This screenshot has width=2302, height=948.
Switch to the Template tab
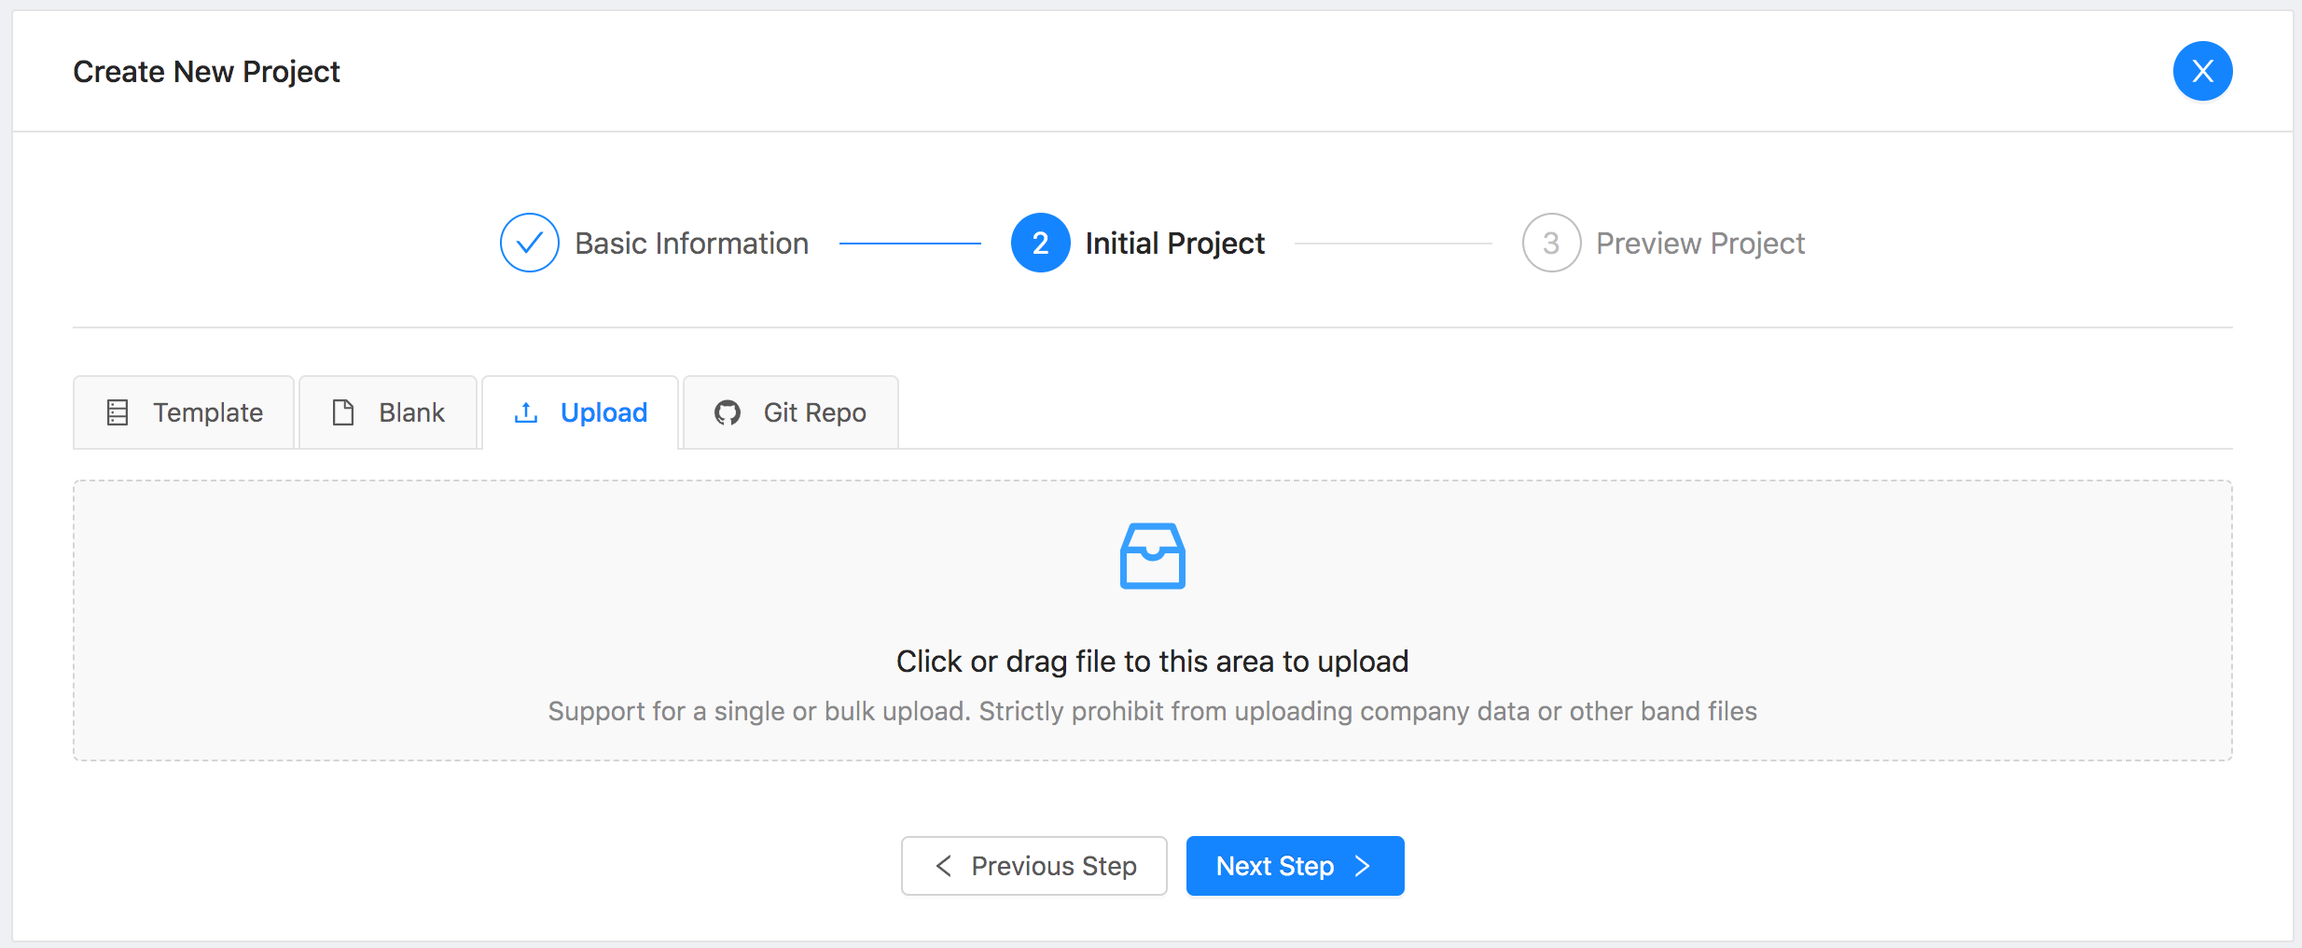185,412
